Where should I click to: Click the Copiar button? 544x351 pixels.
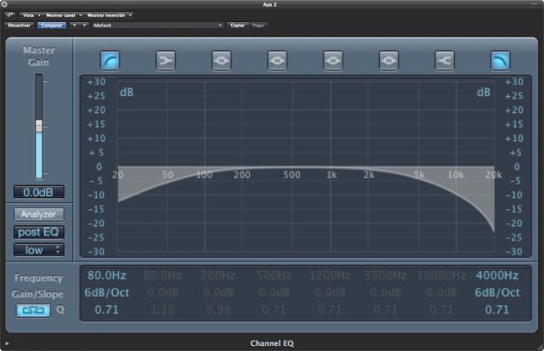tap(237, 25)
